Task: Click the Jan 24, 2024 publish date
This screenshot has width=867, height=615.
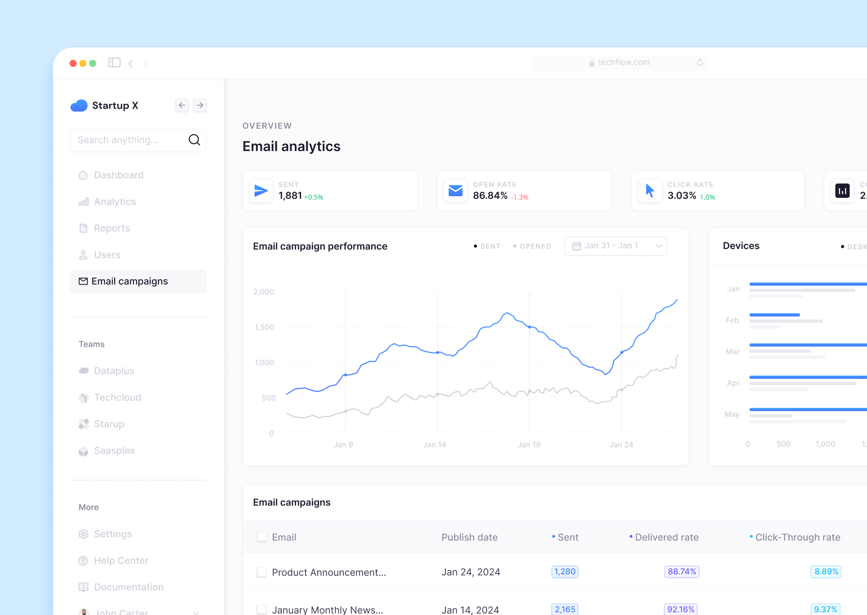Action: click(x=471, y=572)
